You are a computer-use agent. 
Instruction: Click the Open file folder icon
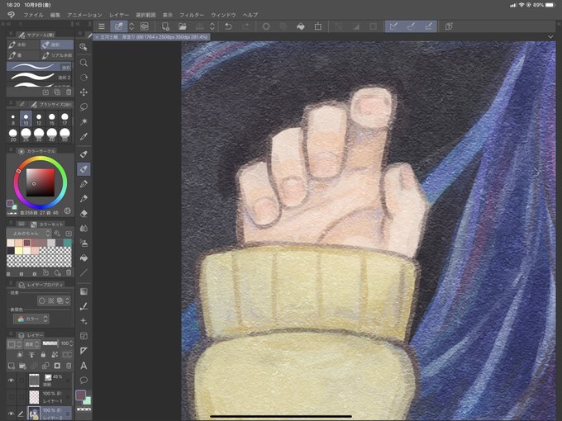[183, 26]
